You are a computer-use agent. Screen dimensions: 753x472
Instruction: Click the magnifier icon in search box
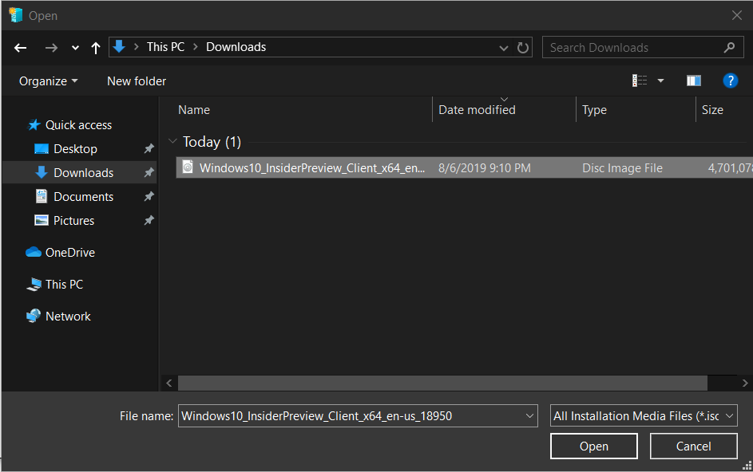[x=729, y=48]
